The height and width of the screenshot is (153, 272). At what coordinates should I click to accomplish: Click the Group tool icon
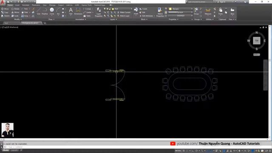tap(196, 11)
